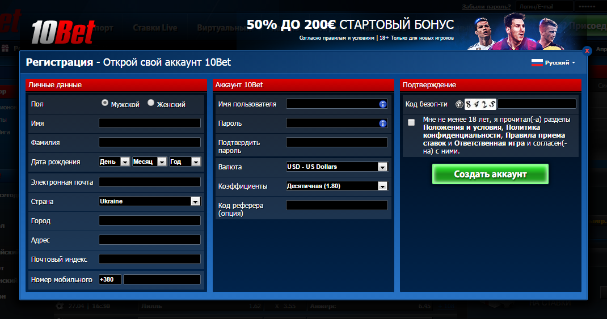
Task: Select the Женский gender option
Action: point(151,103)
